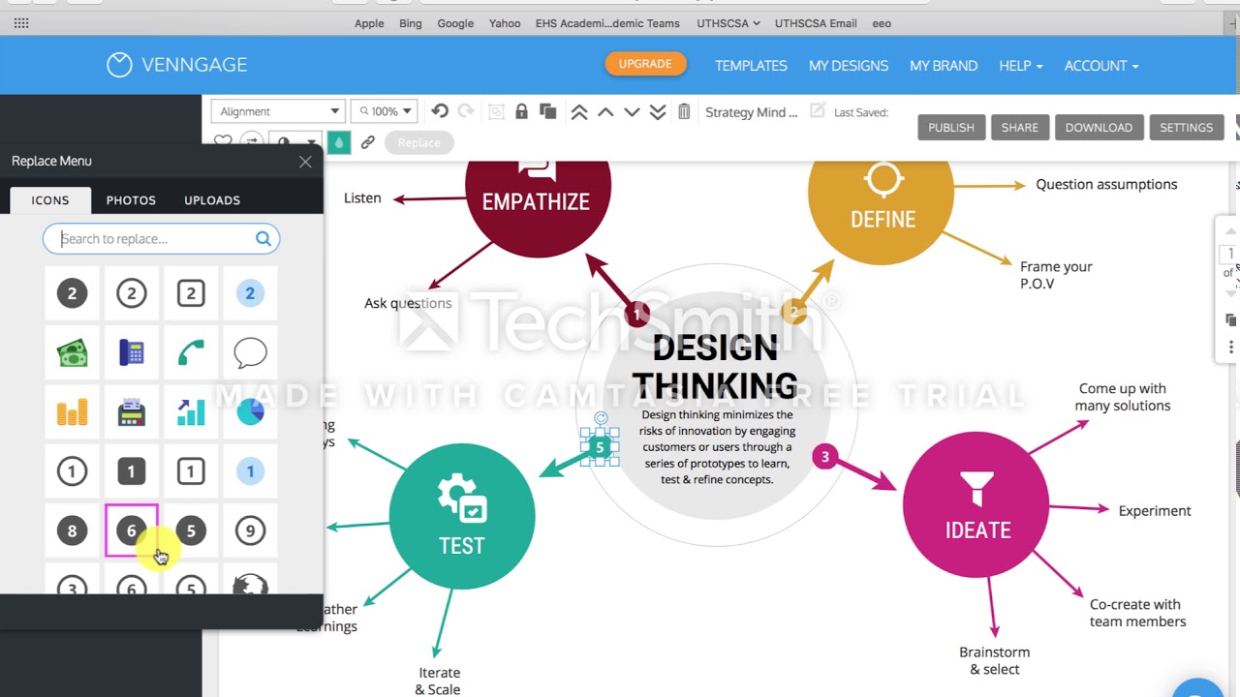The height and width of the screenshot is (697, 1240).
Task: Delete selection with the trash icon
Action: (x=684, y=111)
